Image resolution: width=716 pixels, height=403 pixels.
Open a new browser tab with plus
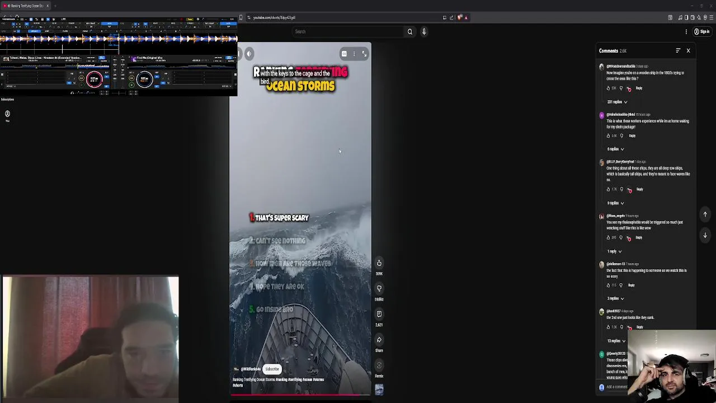pyautogui.click(x=55, y=6)
